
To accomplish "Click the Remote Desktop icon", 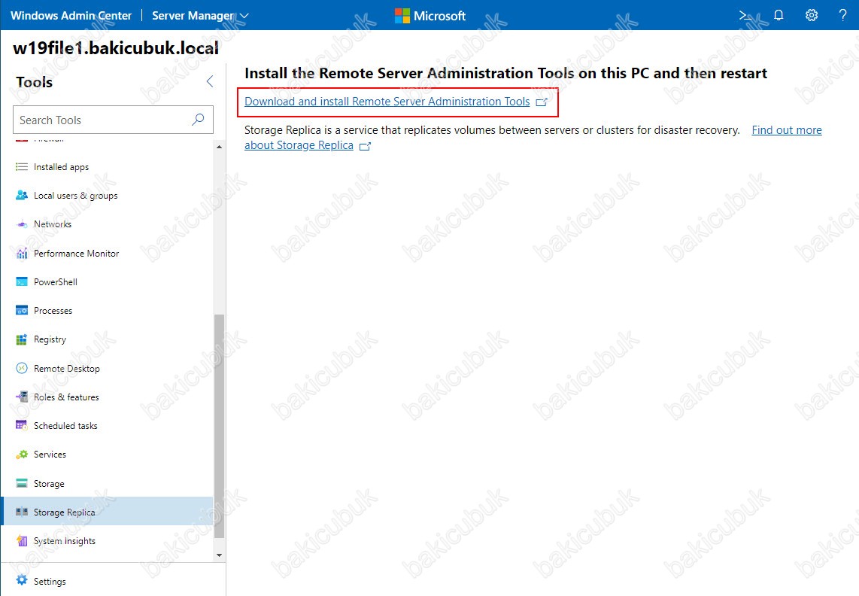I will tap(21, 369).
